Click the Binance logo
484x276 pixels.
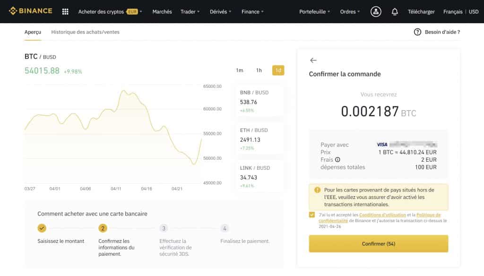pyautogui.click(x=30, y=11)
